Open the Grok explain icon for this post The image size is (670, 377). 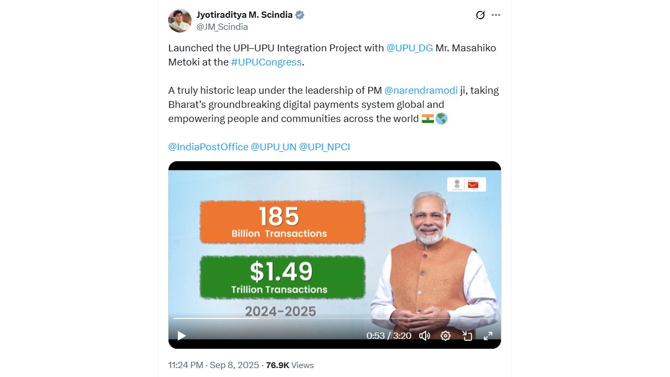(x=480, y=15)
